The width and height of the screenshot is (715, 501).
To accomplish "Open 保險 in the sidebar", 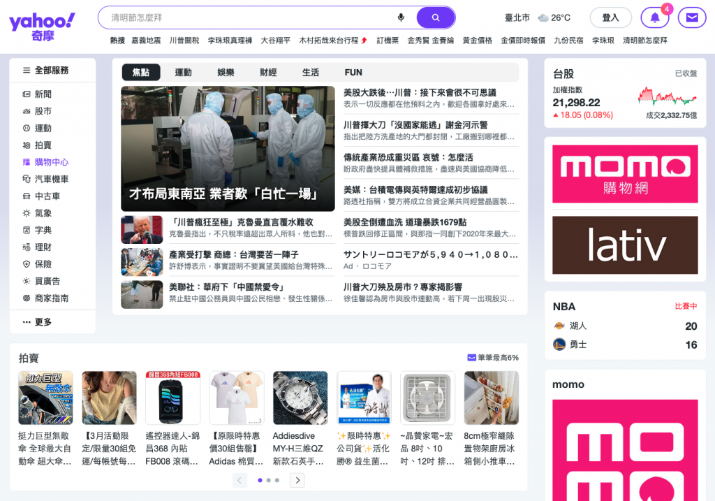I will point(38,264).
